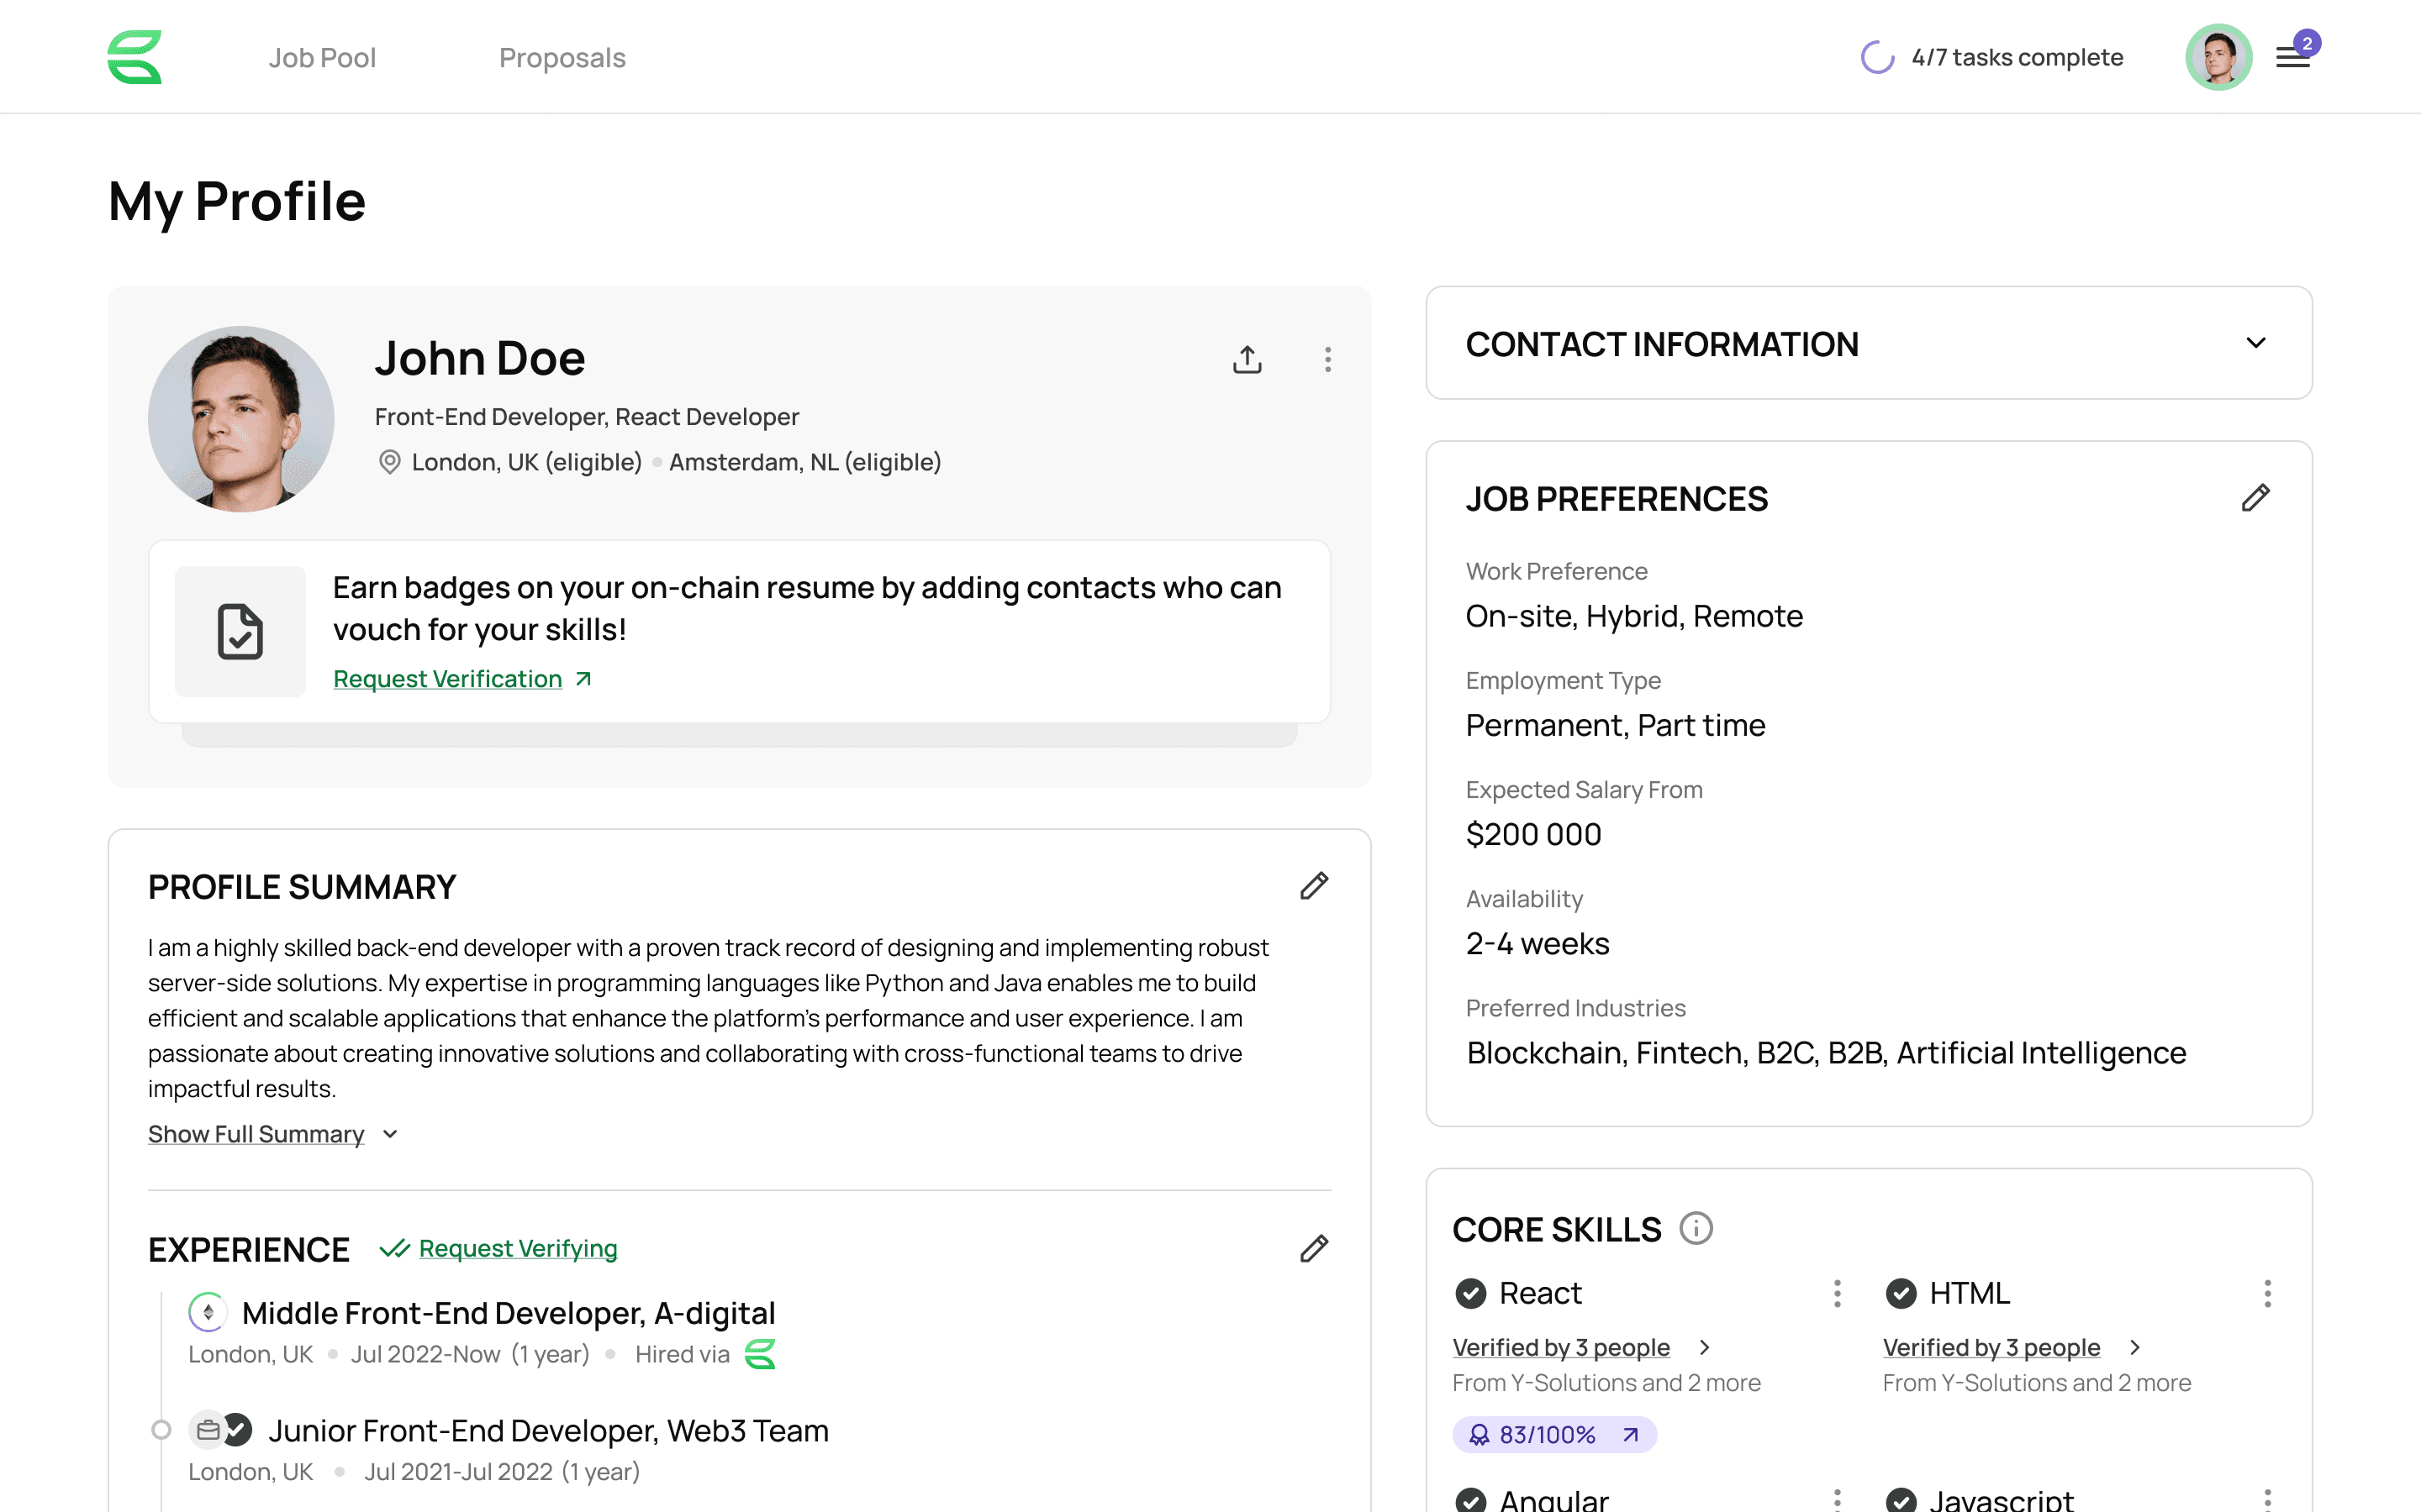Expand the Contact Information section
The height and width of the screenshot is (1512, 2421).
coord(2255,343)
